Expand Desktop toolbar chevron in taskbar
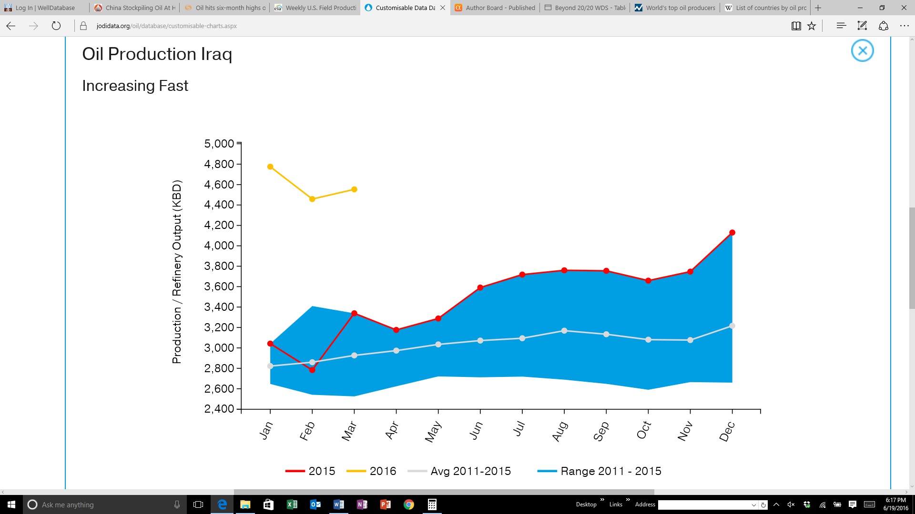The height and width of the screenshot is (514, 915). coord(602,500)
